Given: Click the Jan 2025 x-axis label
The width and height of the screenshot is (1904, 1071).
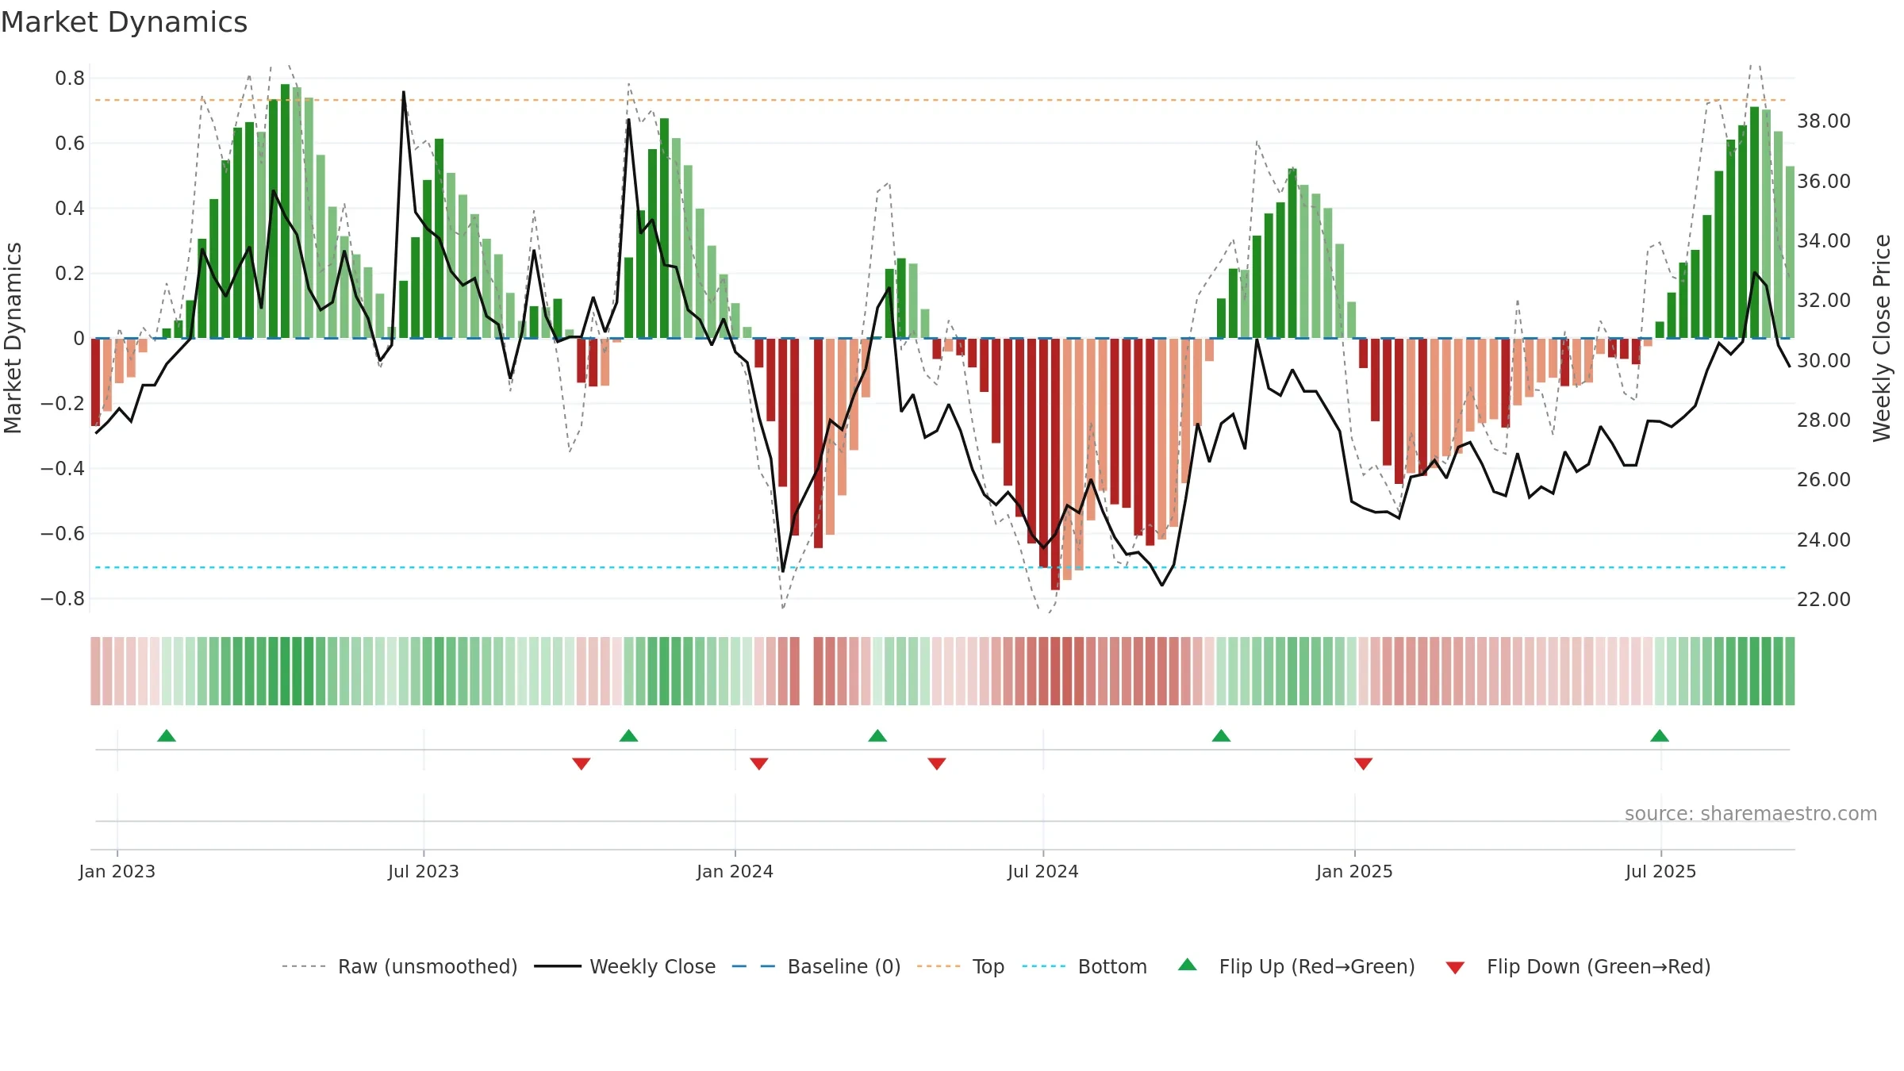Looking at the screenshot, I should pos(1355,871).
